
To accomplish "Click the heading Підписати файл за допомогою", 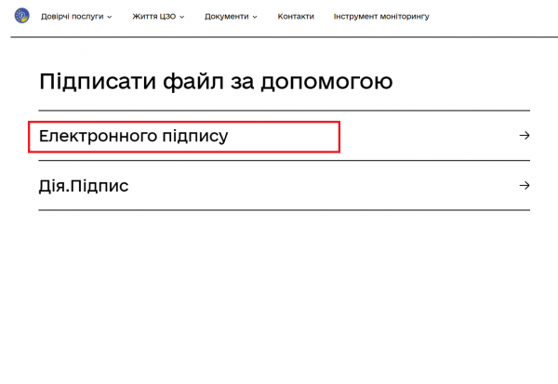I will tap(216, 82).
